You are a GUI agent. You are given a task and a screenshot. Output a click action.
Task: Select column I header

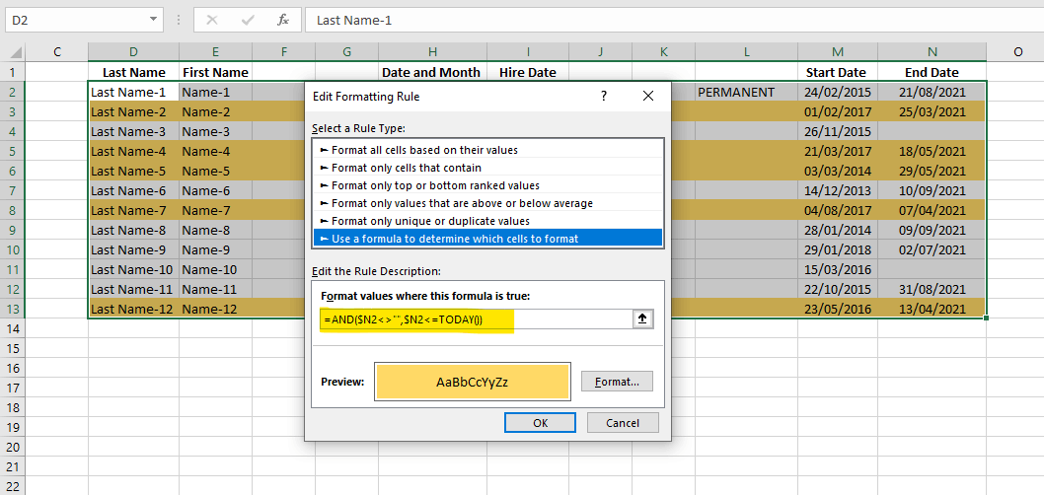click(x=528, y=52)
